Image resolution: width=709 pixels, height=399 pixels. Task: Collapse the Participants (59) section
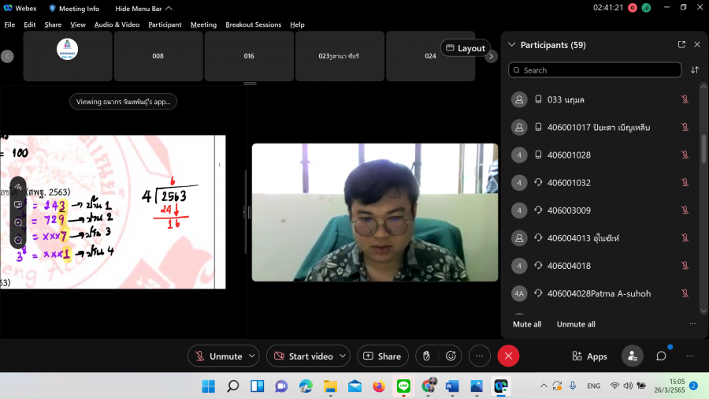click(512, 45)
